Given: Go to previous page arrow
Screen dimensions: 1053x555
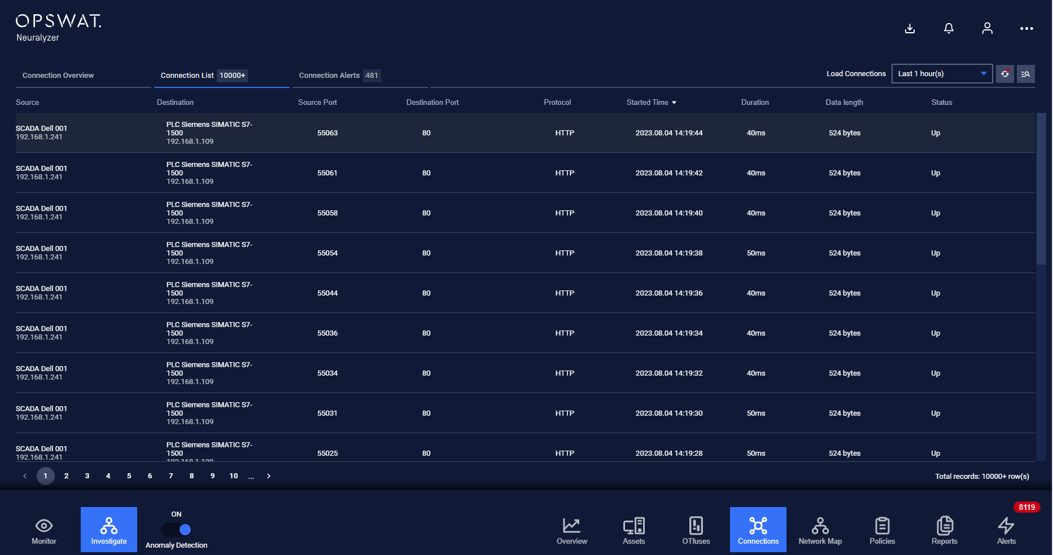Looking at the screenshot, I should 25,476.
